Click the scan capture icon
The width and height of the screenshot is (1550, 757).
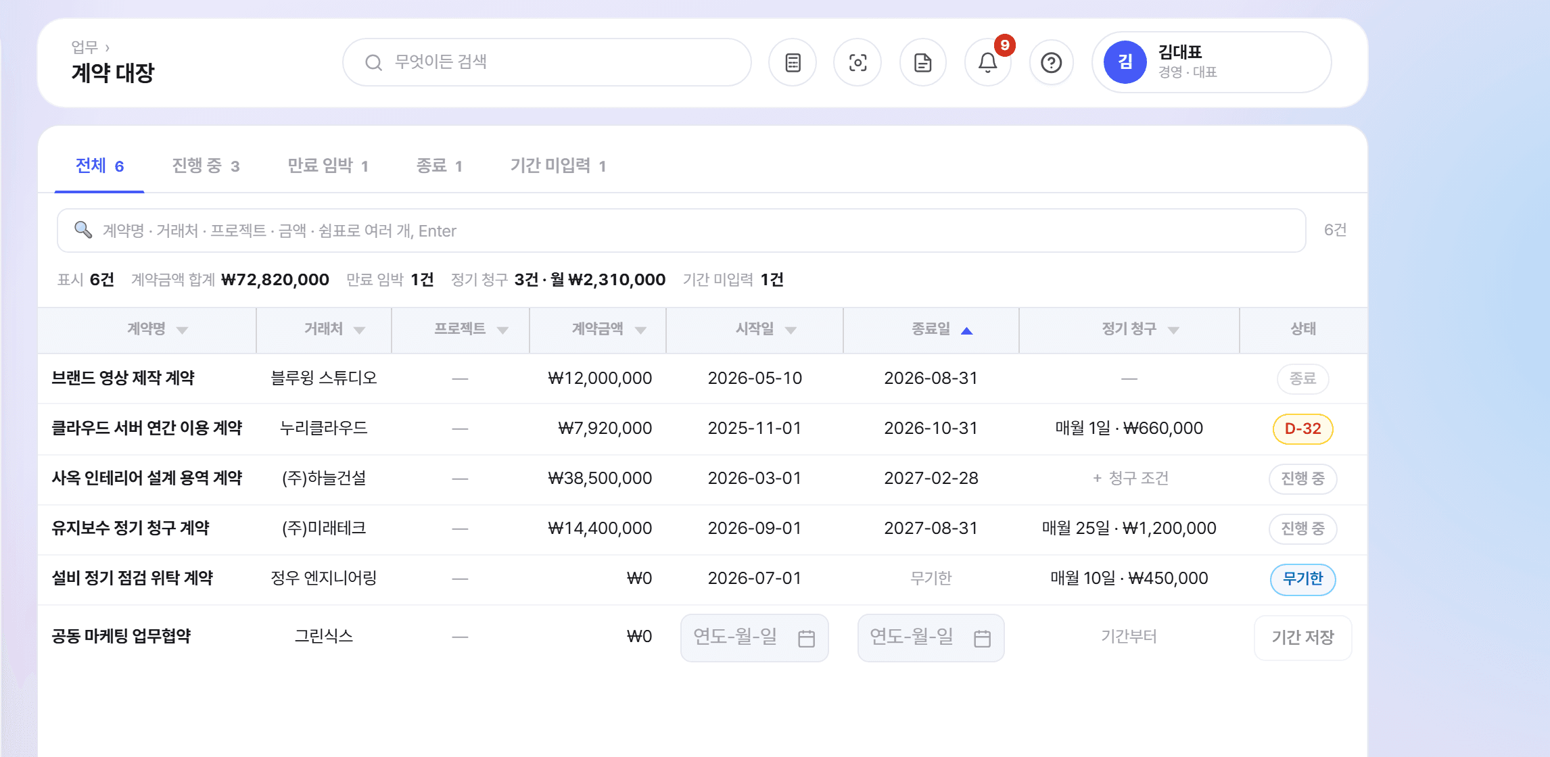point(858,63)
